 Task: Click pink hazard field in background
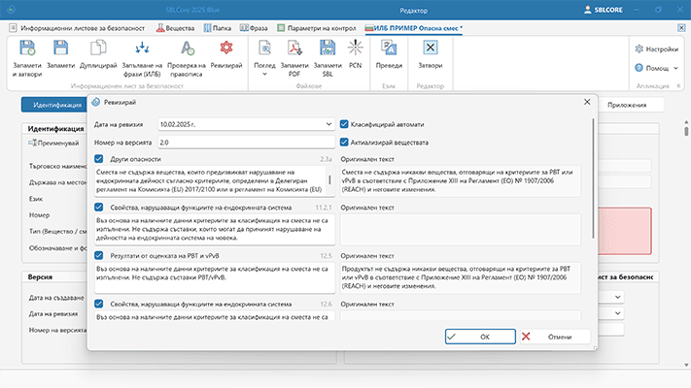point(625,231)
